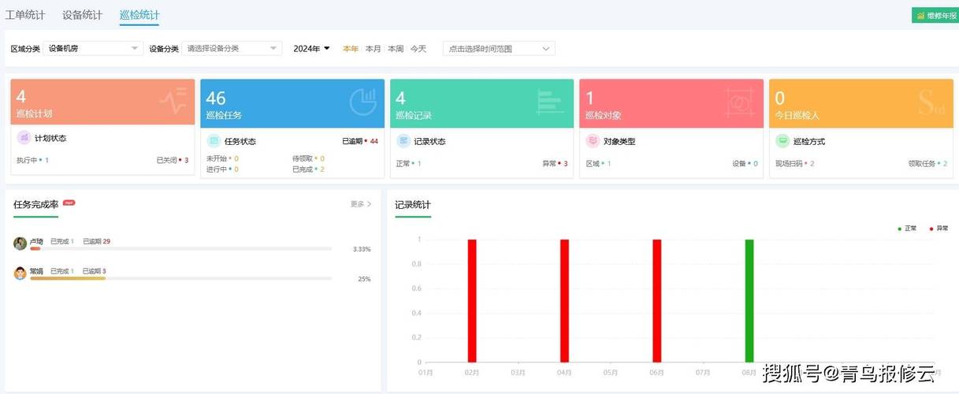Click the bar chart icon on 巡检记录 card
Screen dimensions: 959x394
551,102
